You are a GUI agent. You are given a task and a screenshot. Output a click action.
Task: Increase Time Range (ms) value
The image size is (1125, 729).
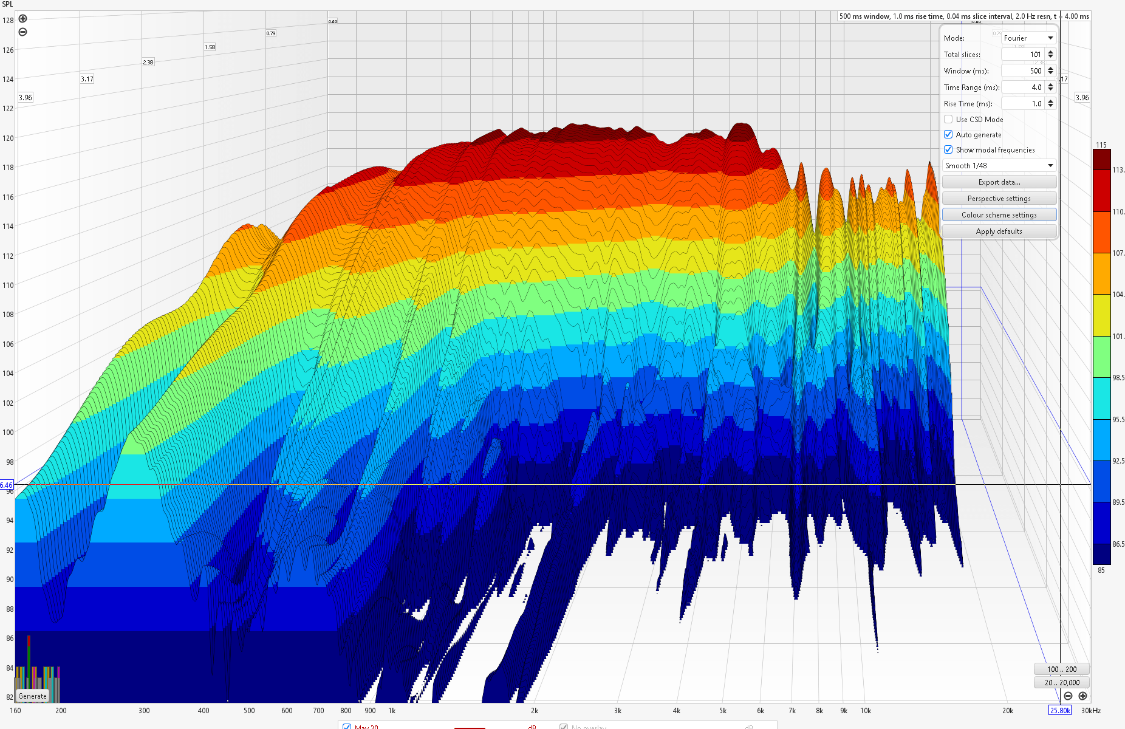click(1051, 84)
